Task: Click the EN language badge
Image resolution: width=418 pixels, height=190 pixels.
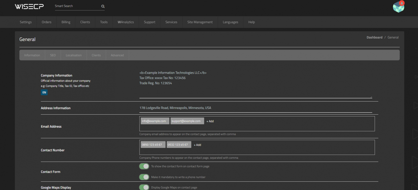Action: 44,92
